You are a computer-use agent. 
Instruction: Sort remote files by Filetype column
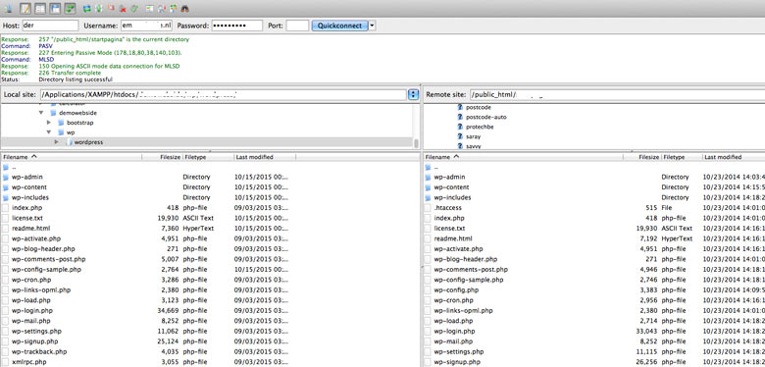click(682, 157)
